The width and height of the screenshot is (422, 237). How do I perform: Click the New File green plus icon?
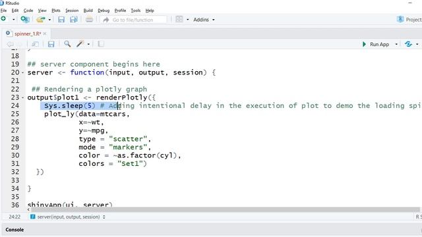[x=3, y=19]
